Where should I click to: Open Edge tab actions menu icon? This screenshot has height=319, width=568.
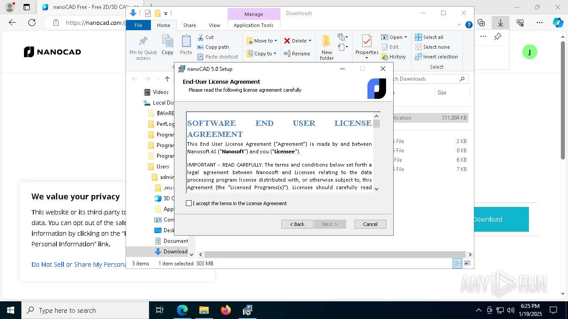27,7
